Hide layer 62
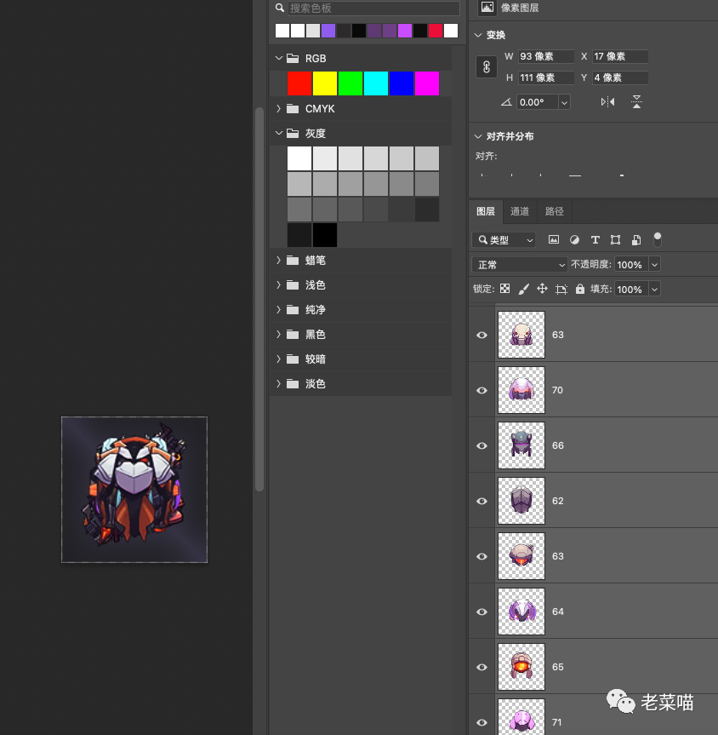Screen dimensions: 718x735 (482, 501)
